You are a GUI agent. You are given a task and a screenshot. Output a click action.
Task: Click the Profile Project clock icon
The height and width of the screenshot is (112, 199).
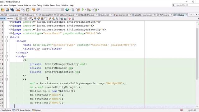pos(95,10)
